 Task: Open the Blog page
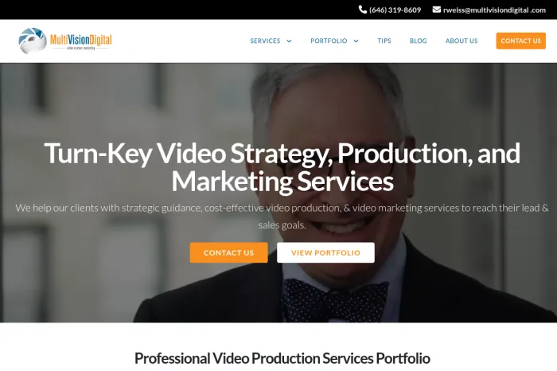pos(418,41)
